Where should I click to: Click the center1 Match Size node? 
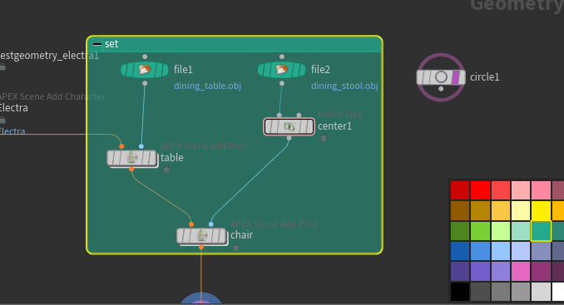coord(289,126)
